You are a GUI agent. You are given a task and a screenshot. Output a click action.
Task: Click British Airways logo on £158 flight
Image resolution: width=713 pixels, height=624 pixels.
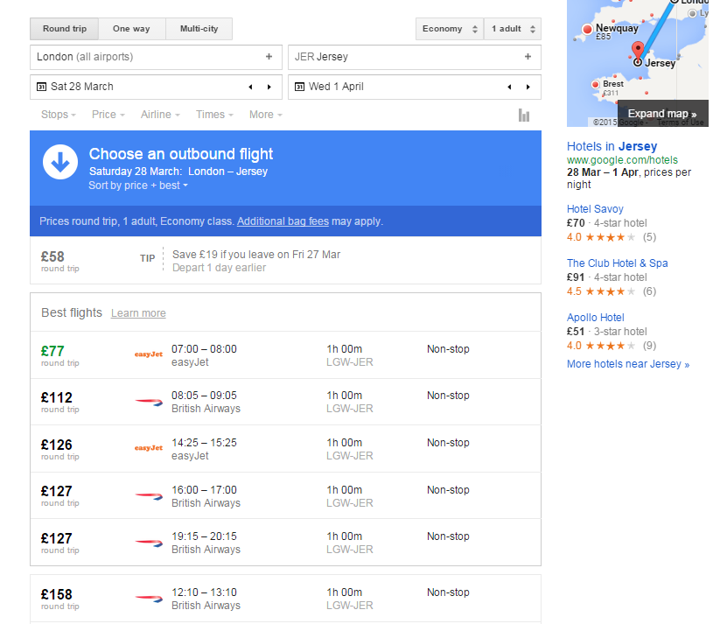(149, 599)
